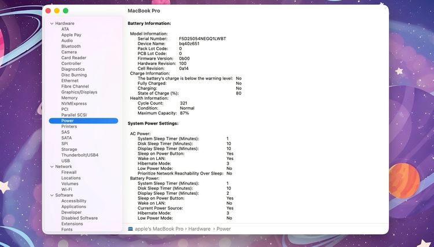Collapse the Network section chevron
434x247 pixels.
tap(52, 166)
